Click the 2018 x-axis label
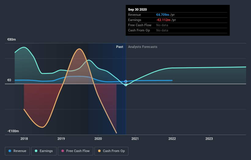251x160 pixels. point(24,139)
